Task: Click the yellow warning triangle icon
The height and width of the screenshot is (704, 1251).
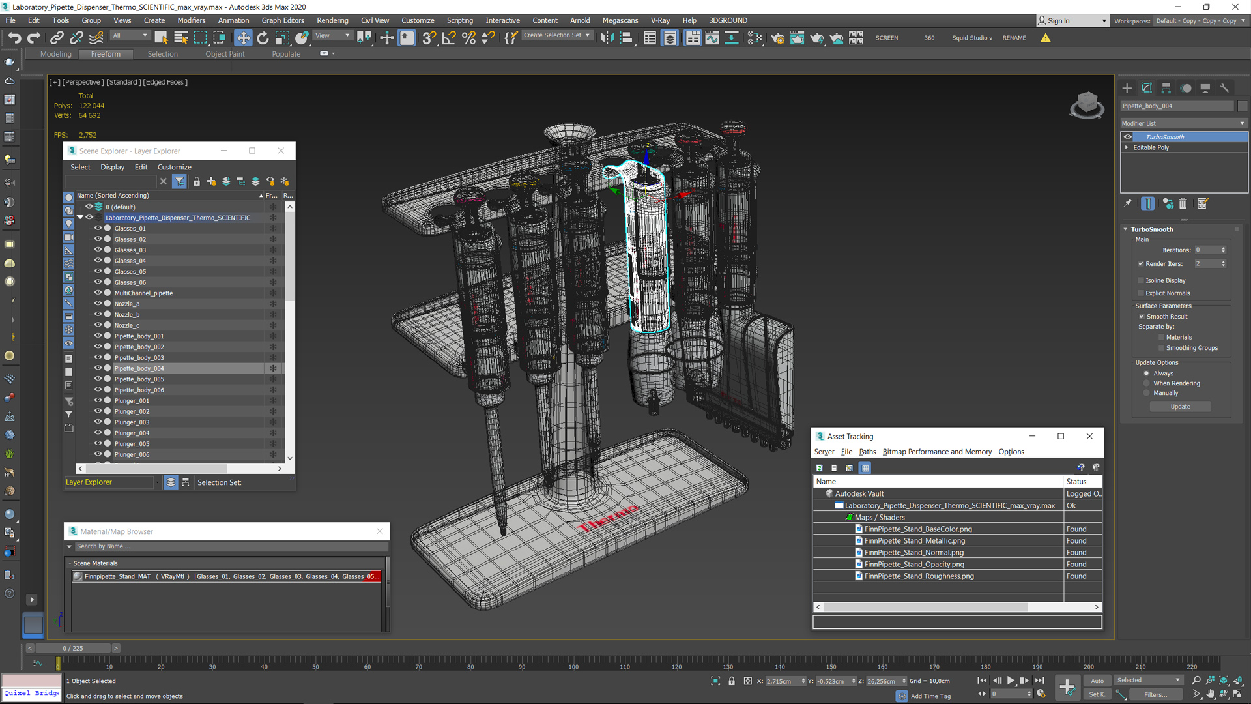Action: (1046, 38)
